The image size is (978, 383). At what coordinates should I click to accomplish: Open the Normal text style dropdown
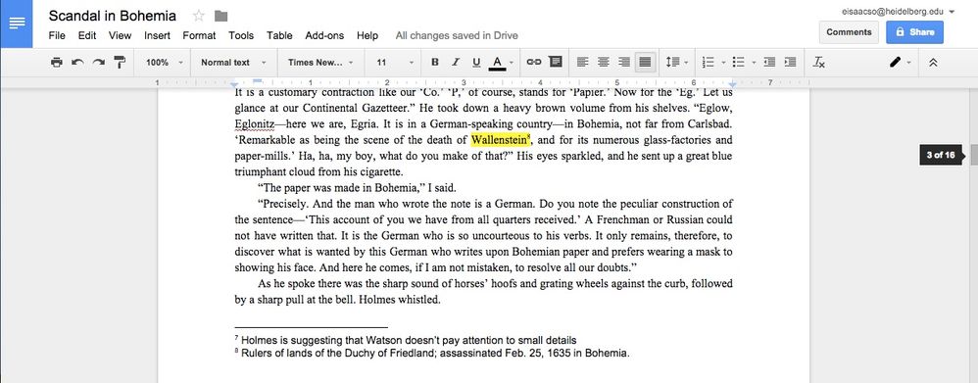[233, 63]
